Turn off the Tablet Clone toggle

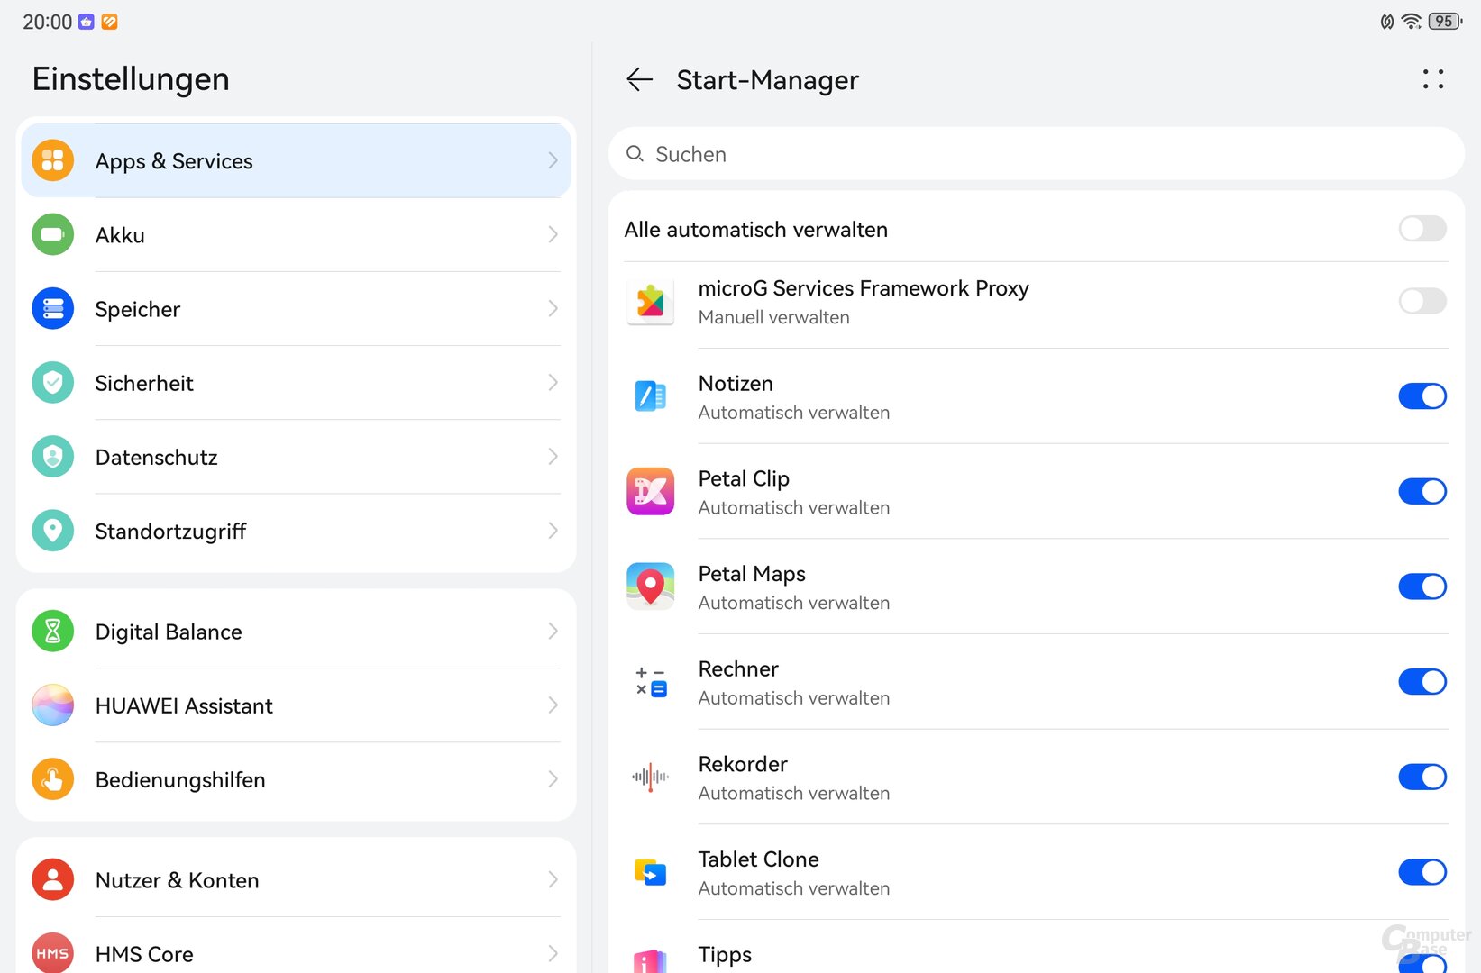point(1422,872)
